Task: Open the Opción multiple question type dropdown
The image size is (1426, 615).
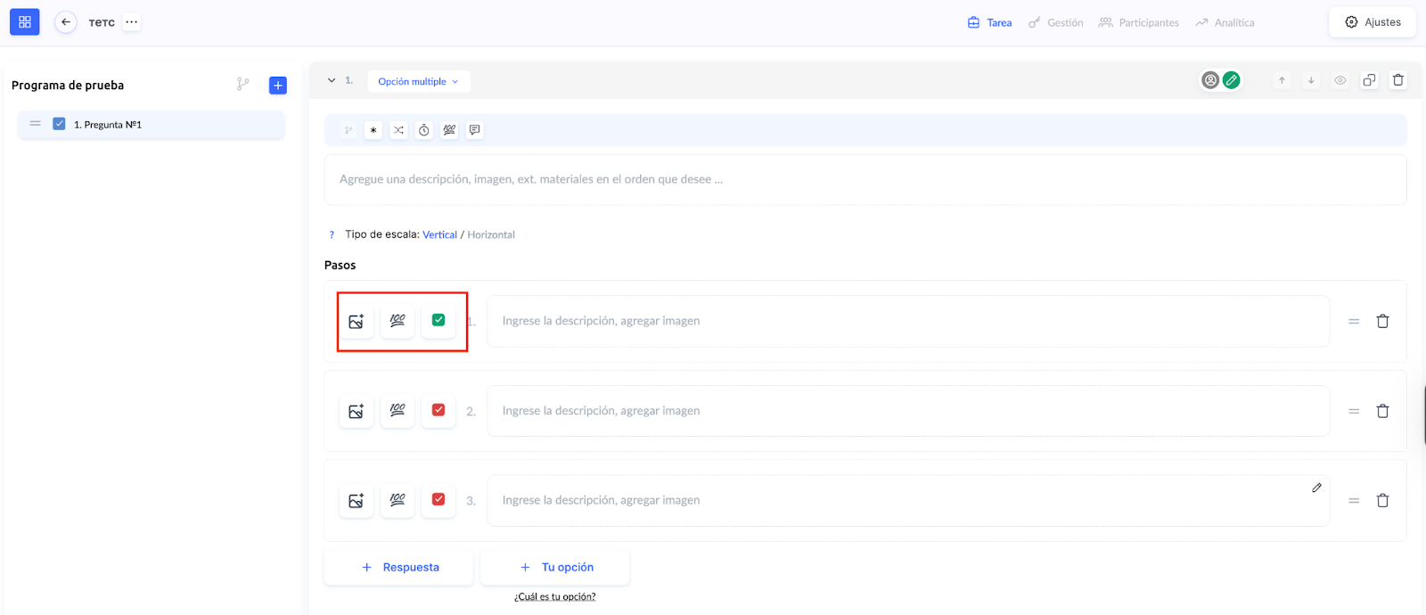Action: point(418,81)
